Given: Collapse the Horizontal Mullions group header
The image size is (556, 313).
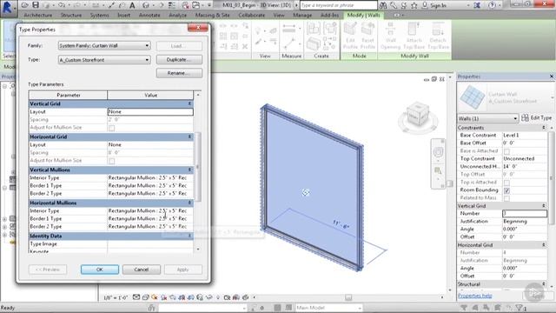Looking at the screenshot, I should point(189,203).
